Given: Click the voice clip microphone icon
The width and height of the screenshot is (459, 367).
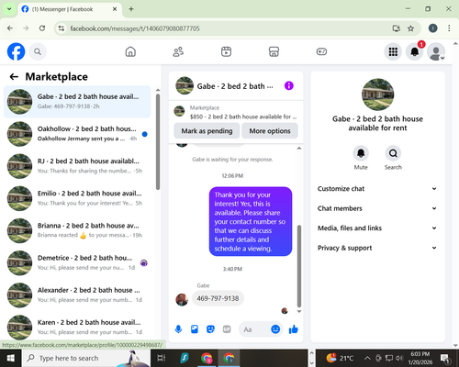Looking at the screenshot, I should coord(178,329).
